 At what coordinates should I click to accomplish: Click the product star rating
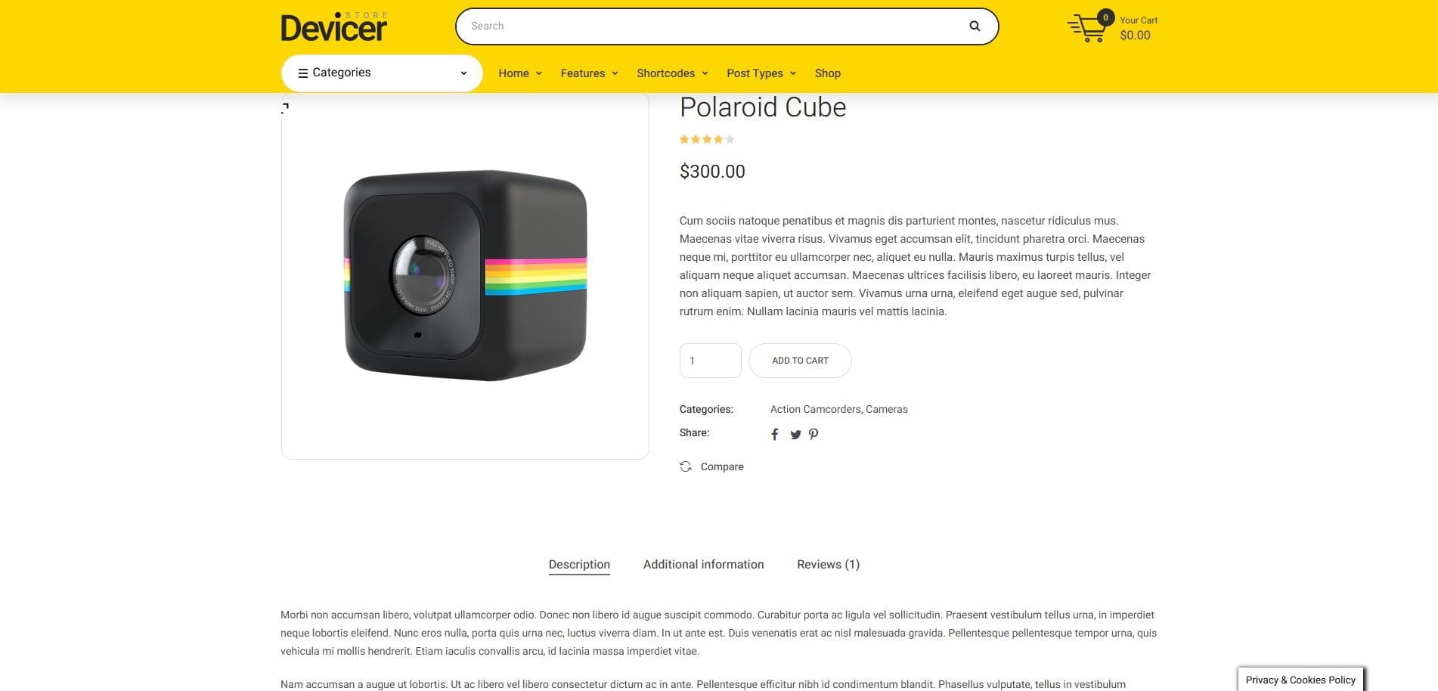(x=707, y=139)
